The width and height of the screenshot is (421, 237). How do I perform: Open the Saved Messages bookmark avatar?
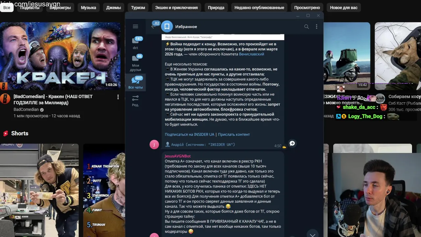[167, 26]
